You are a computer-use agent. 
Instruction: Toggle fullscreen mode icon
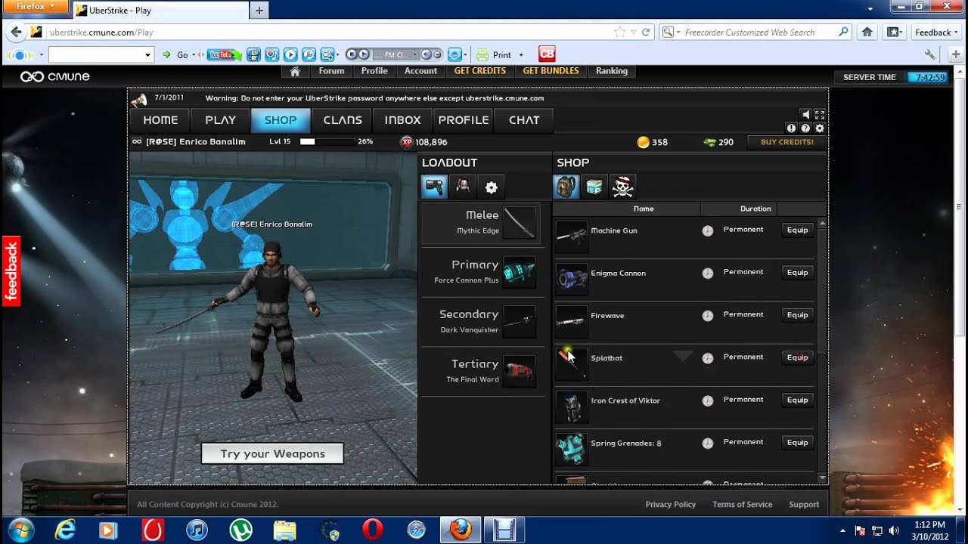820,115
